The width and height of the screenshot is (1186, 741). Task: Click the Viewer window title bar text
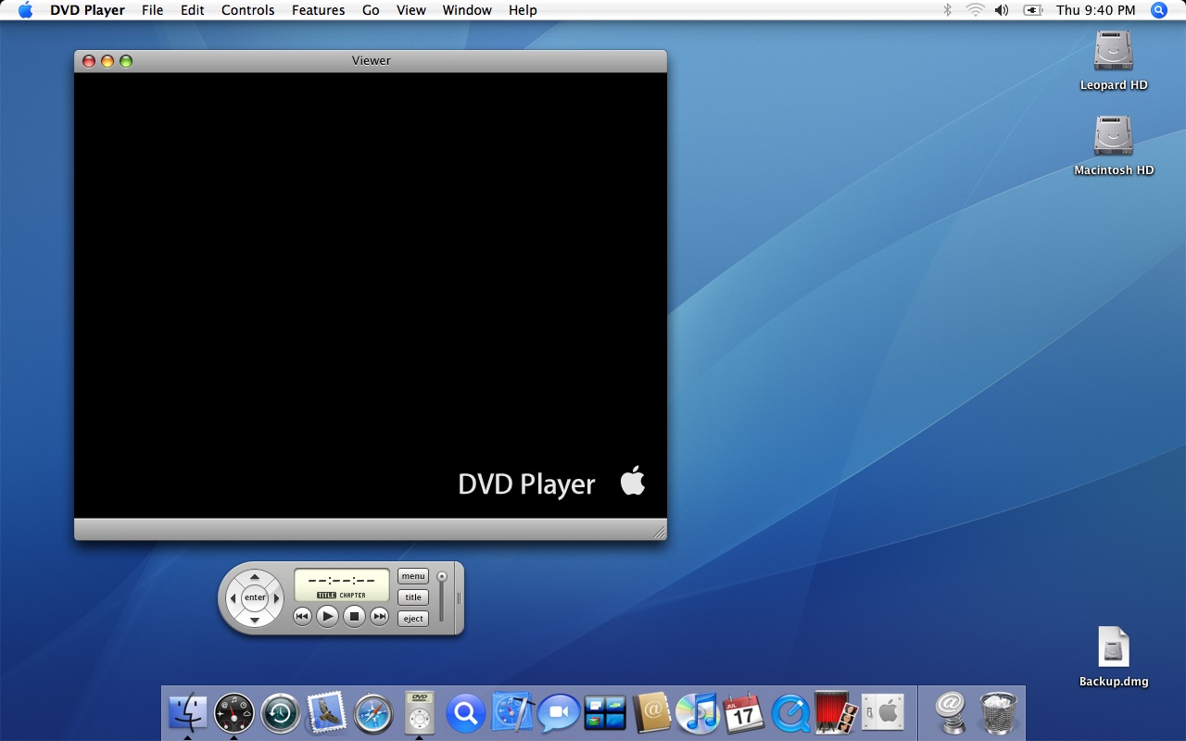(371, 61)
